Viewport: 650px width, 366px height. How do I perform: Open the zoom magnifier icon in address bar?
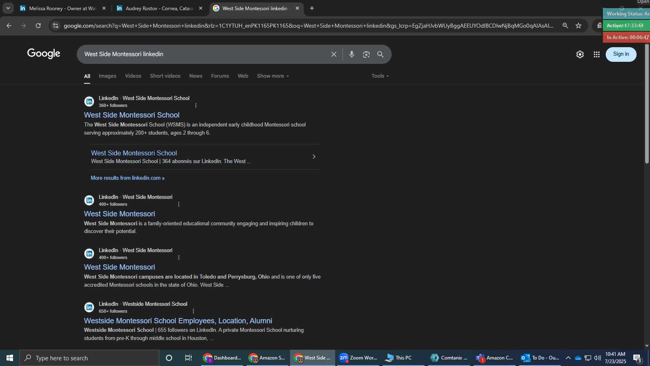(x=565, y=26)
